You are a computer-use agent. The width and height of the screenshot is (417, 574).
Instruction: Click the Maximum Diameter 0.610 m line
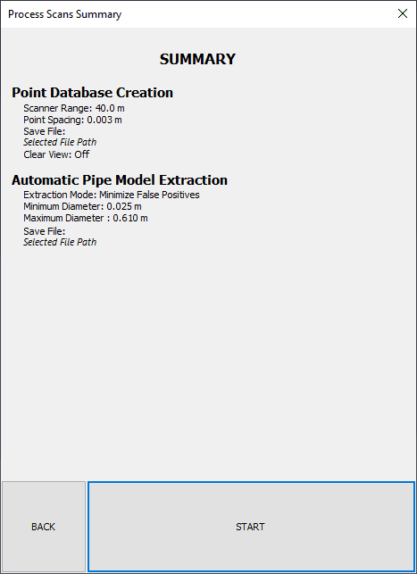pos(86,218)
